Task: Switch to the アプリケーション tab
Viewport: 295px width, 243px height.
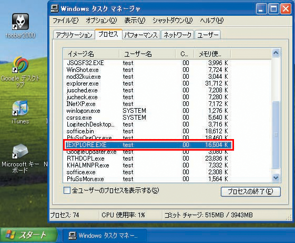Action: coord(74,35)
